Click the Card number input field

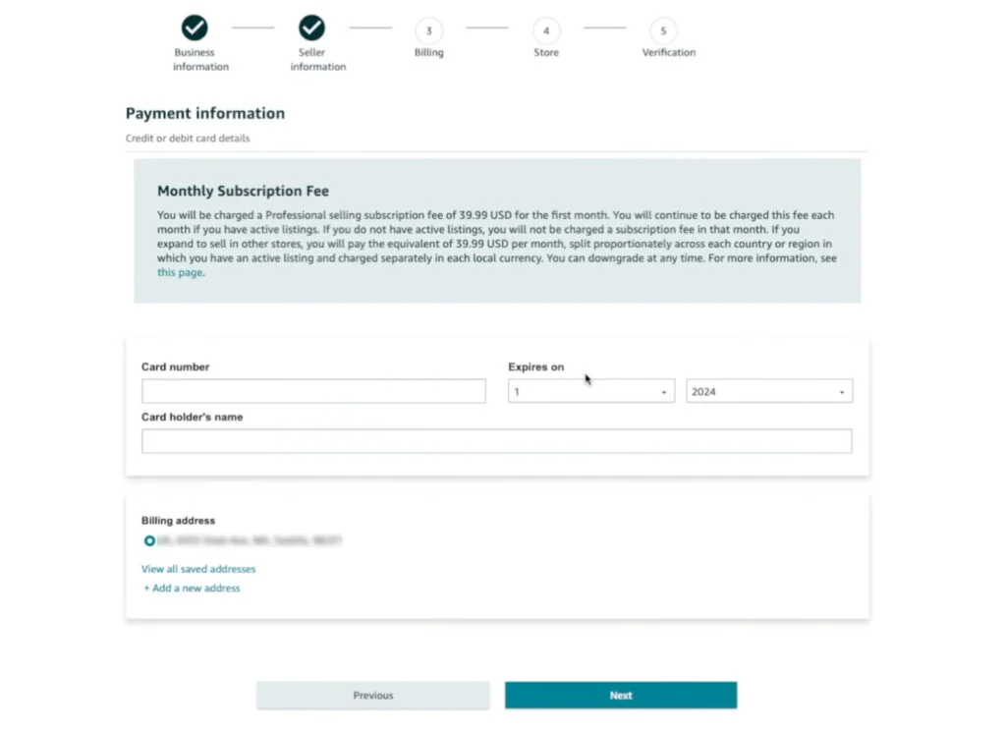[x=313, y=390]
